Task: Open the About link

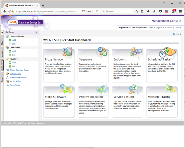Action: pyautogui.click(x=178, y=27)
